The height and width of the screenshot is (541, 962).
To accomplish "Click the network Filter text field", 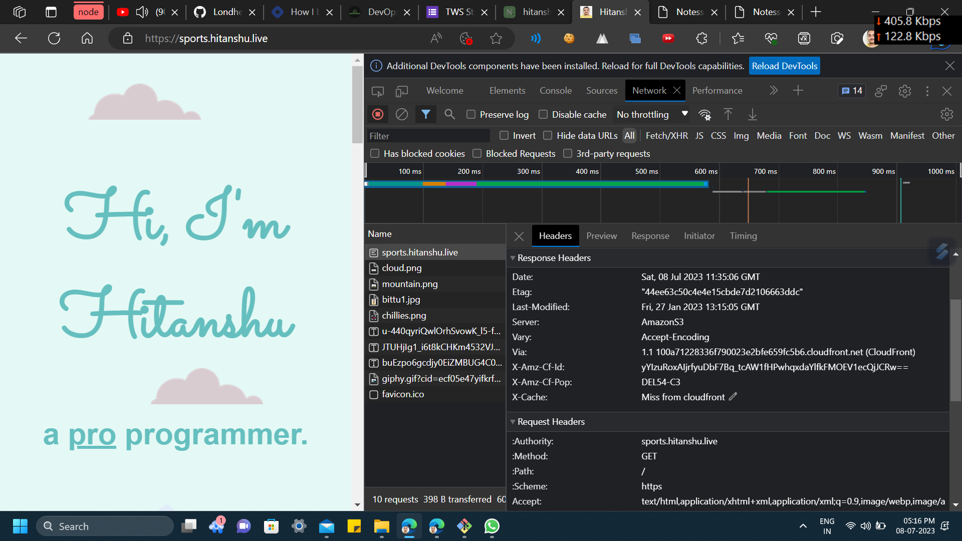I will point(428,136).
